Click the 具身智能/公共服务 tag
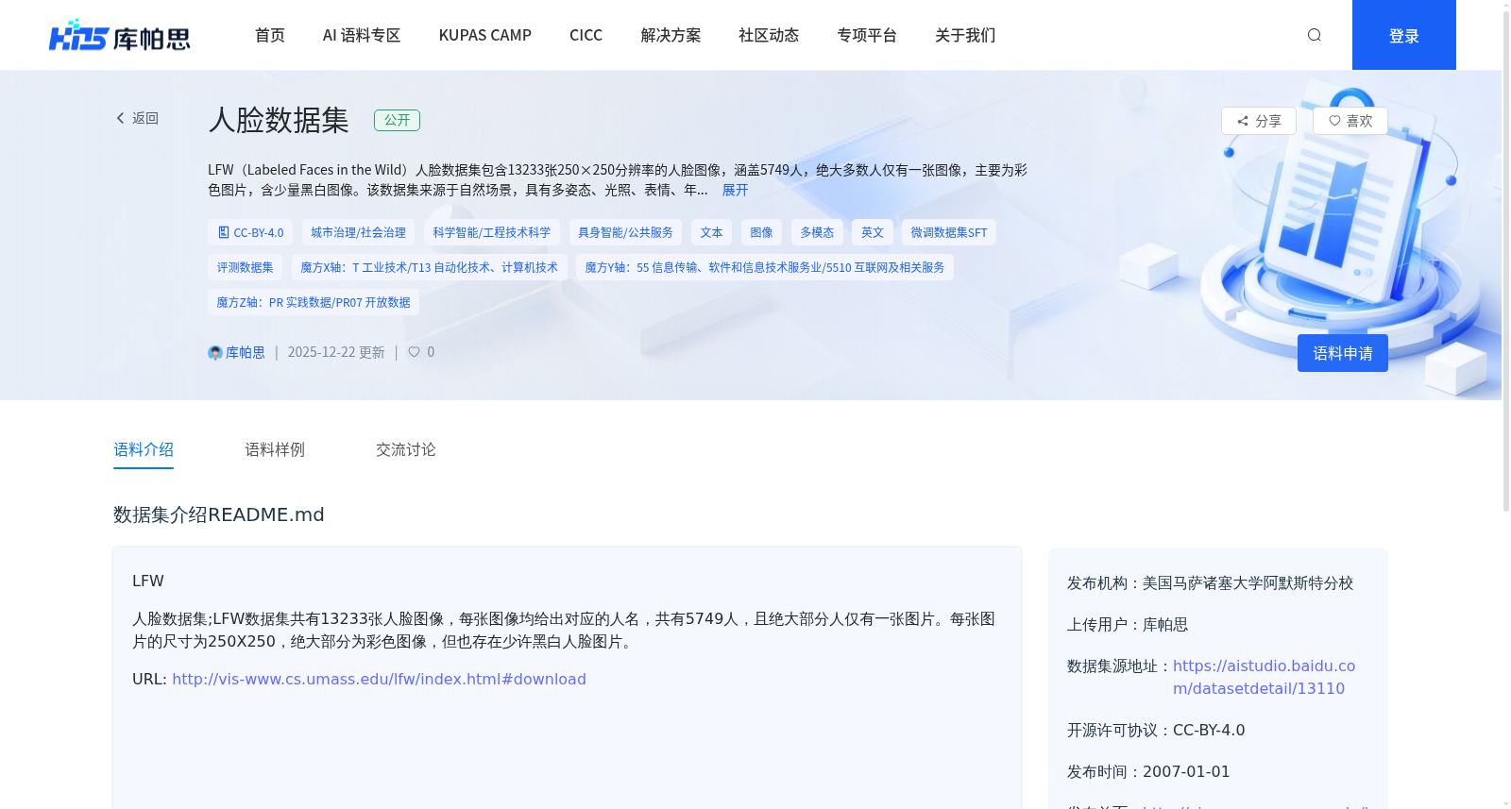1511x809 pixels. (x=625, y=232)
